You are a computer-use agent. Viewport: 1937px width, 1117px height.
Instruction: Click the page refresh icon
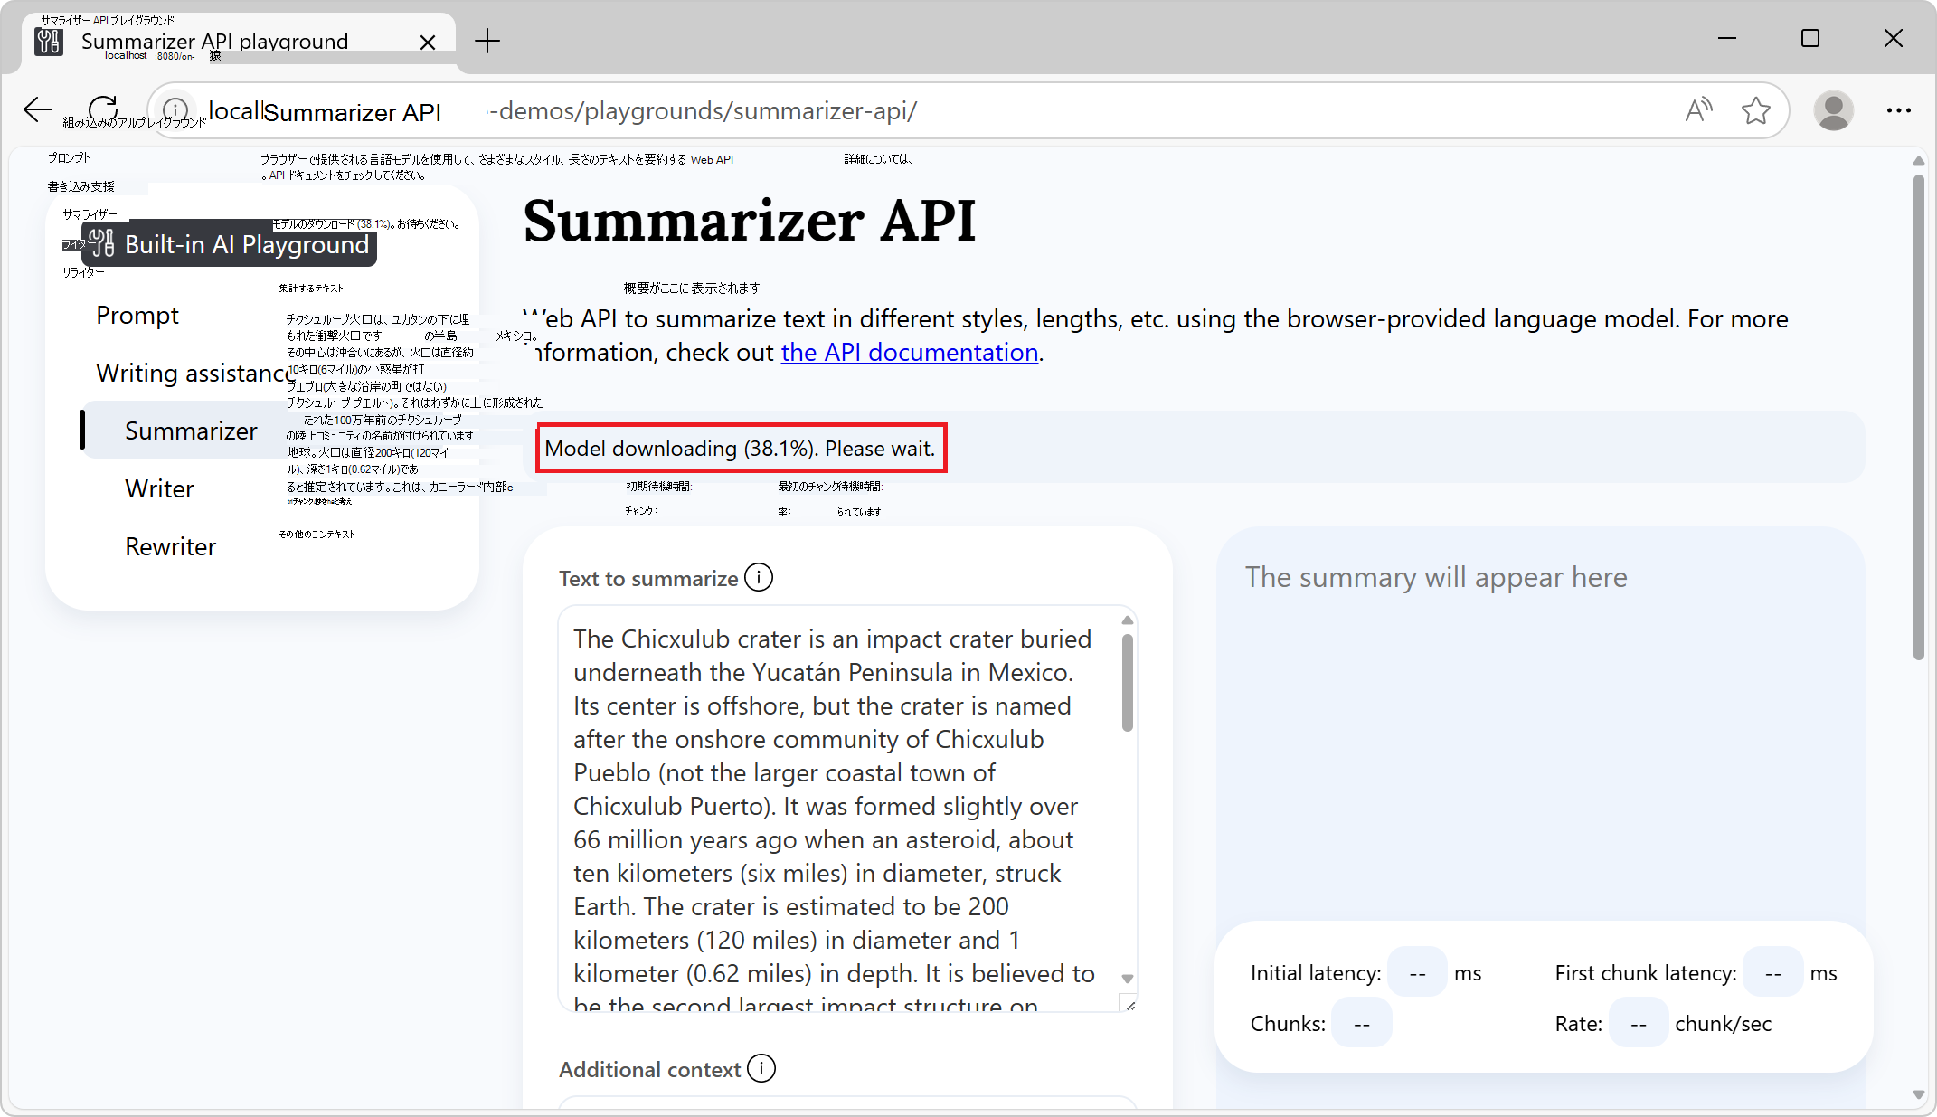coord(103,109)
